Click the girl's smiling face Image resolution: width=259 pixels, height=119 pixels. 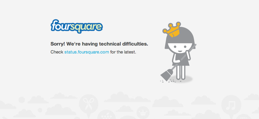coord(180,48)
